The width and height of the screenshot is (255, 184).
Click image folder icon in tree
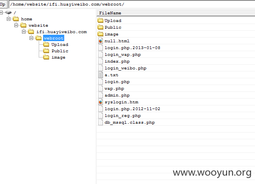46,57
